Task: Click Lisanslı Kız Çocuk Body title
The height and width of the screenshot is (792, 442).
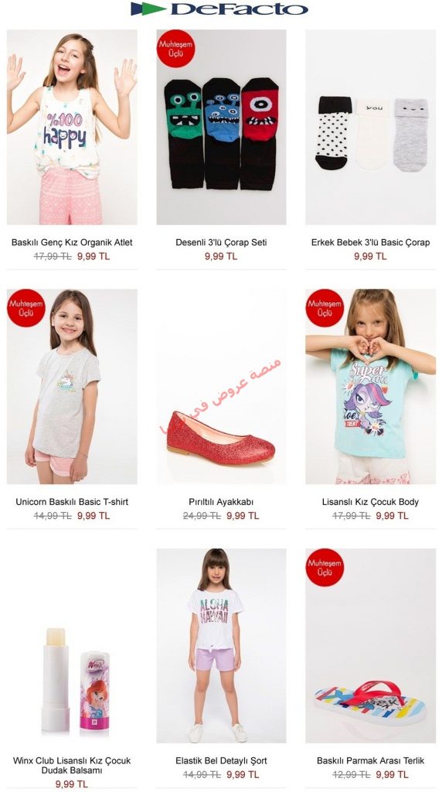Action: 370,502
